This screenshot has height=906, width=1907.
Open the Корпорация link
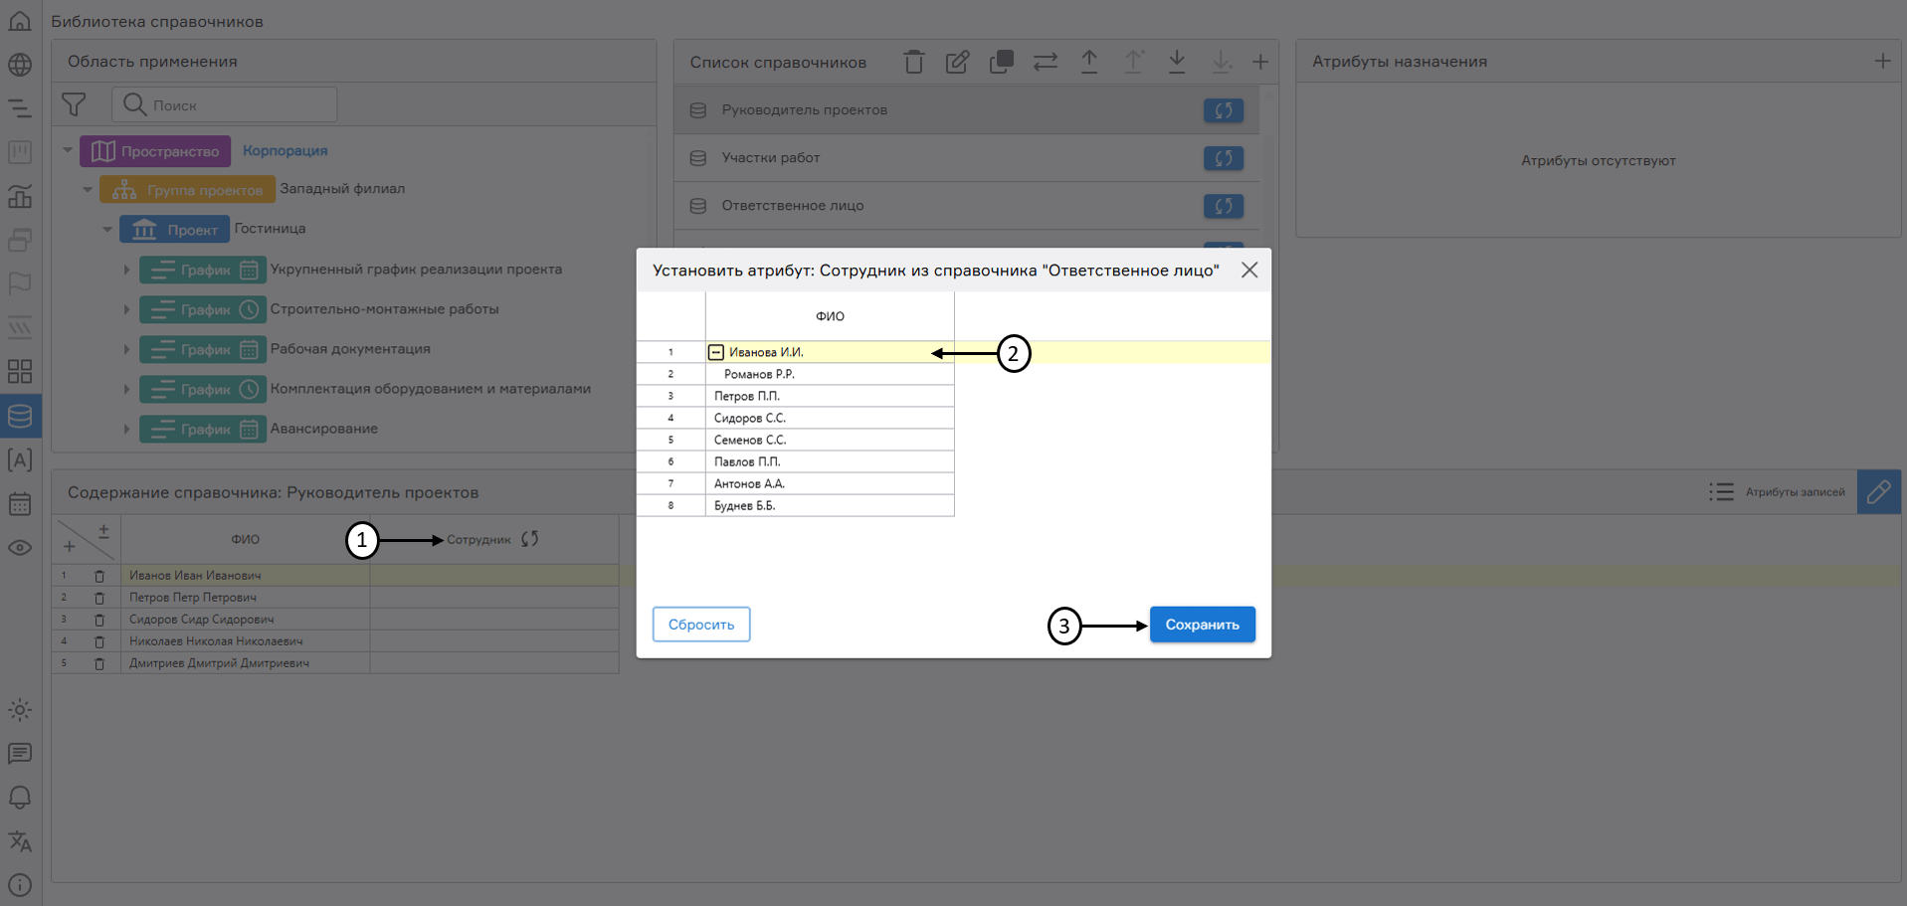[285, 150]
